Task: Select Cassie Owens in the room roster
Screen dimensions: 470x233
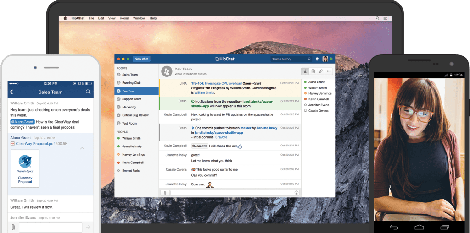Action: pos(316,111)
